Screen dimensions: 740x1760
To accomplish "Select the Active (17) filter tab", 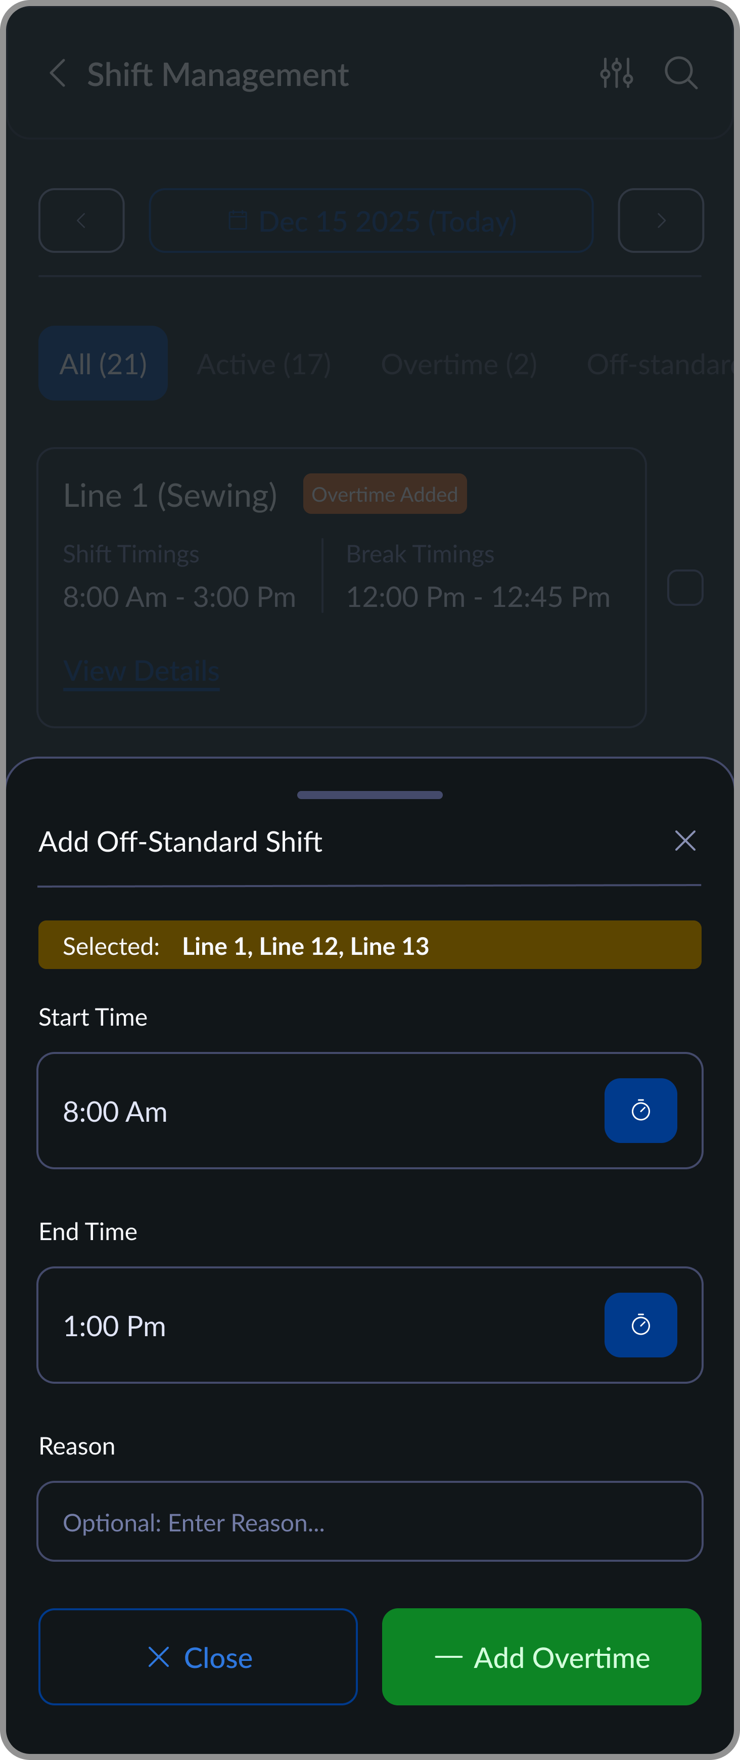I will coord(263,364).
